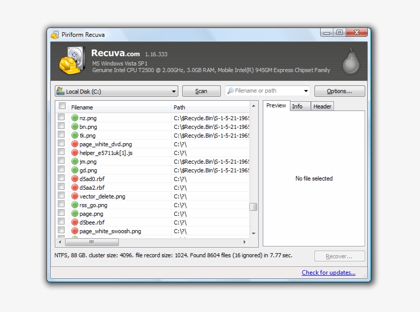
Task: Click the Path column header
Action: pos(179,107)
